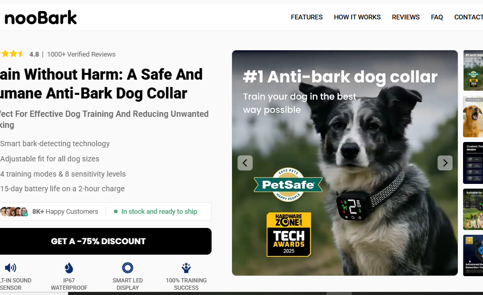Click the PetSafe badge on the image

[x=288, y=184]
